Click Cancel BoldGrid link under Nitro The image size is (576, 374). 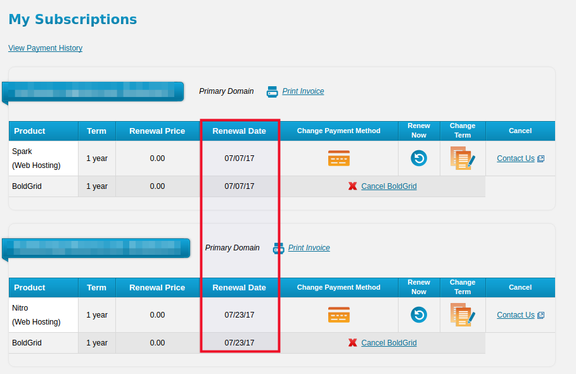(x=388, y=343)
